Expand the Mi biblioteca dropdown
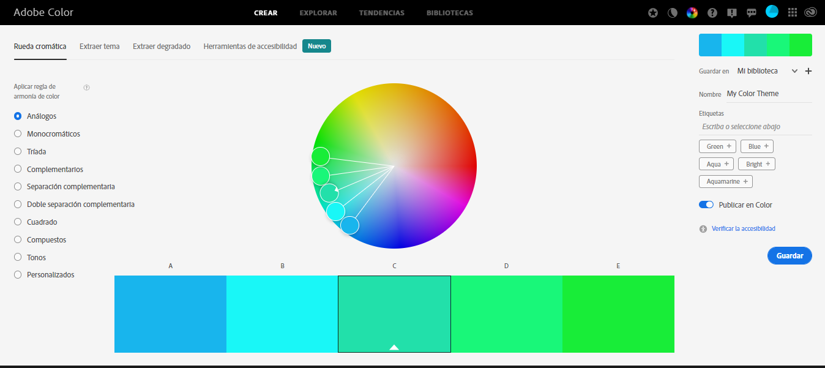Viewport: 825px width, 368px height. pos(794,70)
